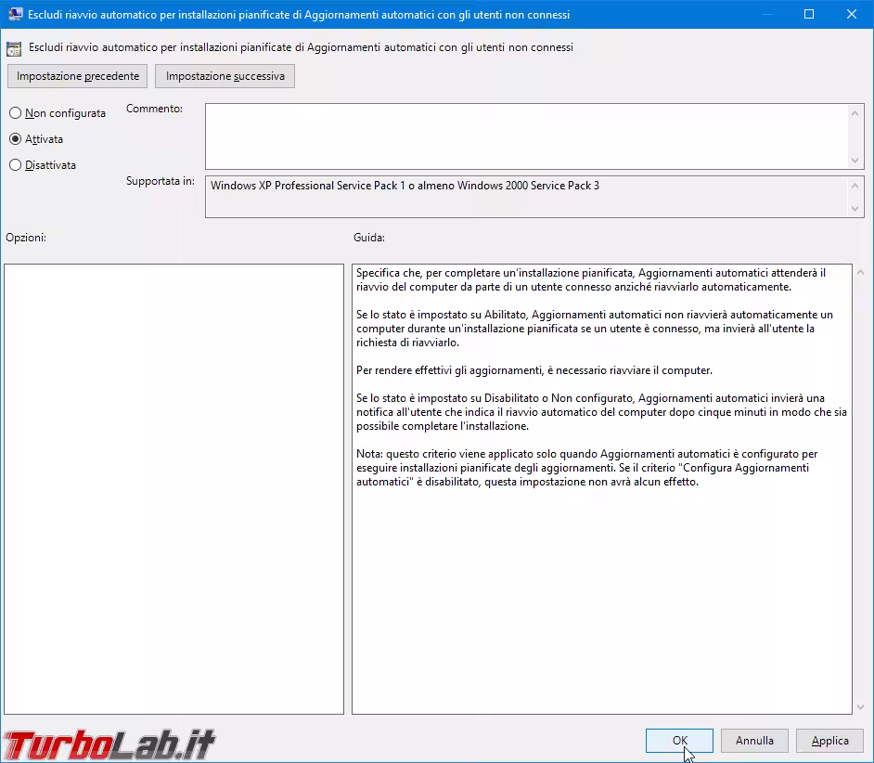The width and height of the screenshot is (874, 763).
Task: Select the "Non configurata" radio button
Action: click(x=15, y=112)
